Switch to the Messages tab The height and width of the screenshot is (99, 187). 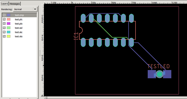tap(15, 4)
